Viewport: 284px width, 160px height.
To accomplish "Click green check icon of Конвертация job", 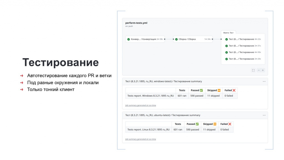I will pyautogui.click(x=129, y=39).
